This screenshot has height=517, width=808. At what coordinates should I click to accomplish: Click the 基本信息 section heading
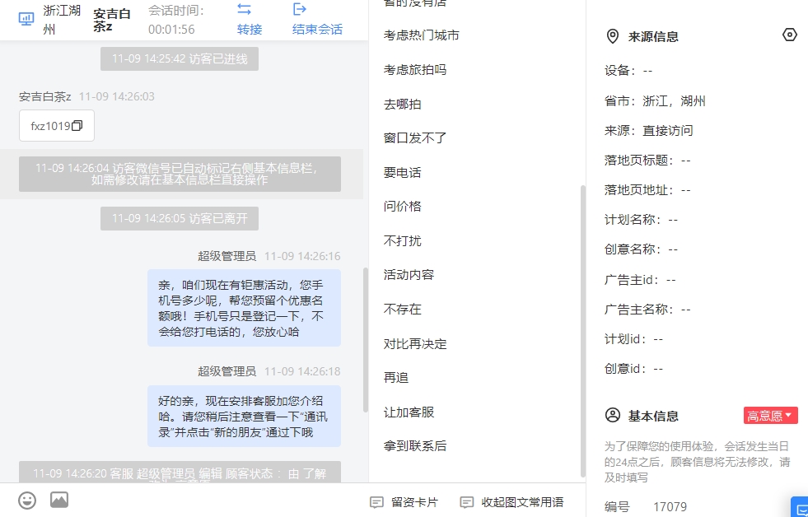[653, 416]
